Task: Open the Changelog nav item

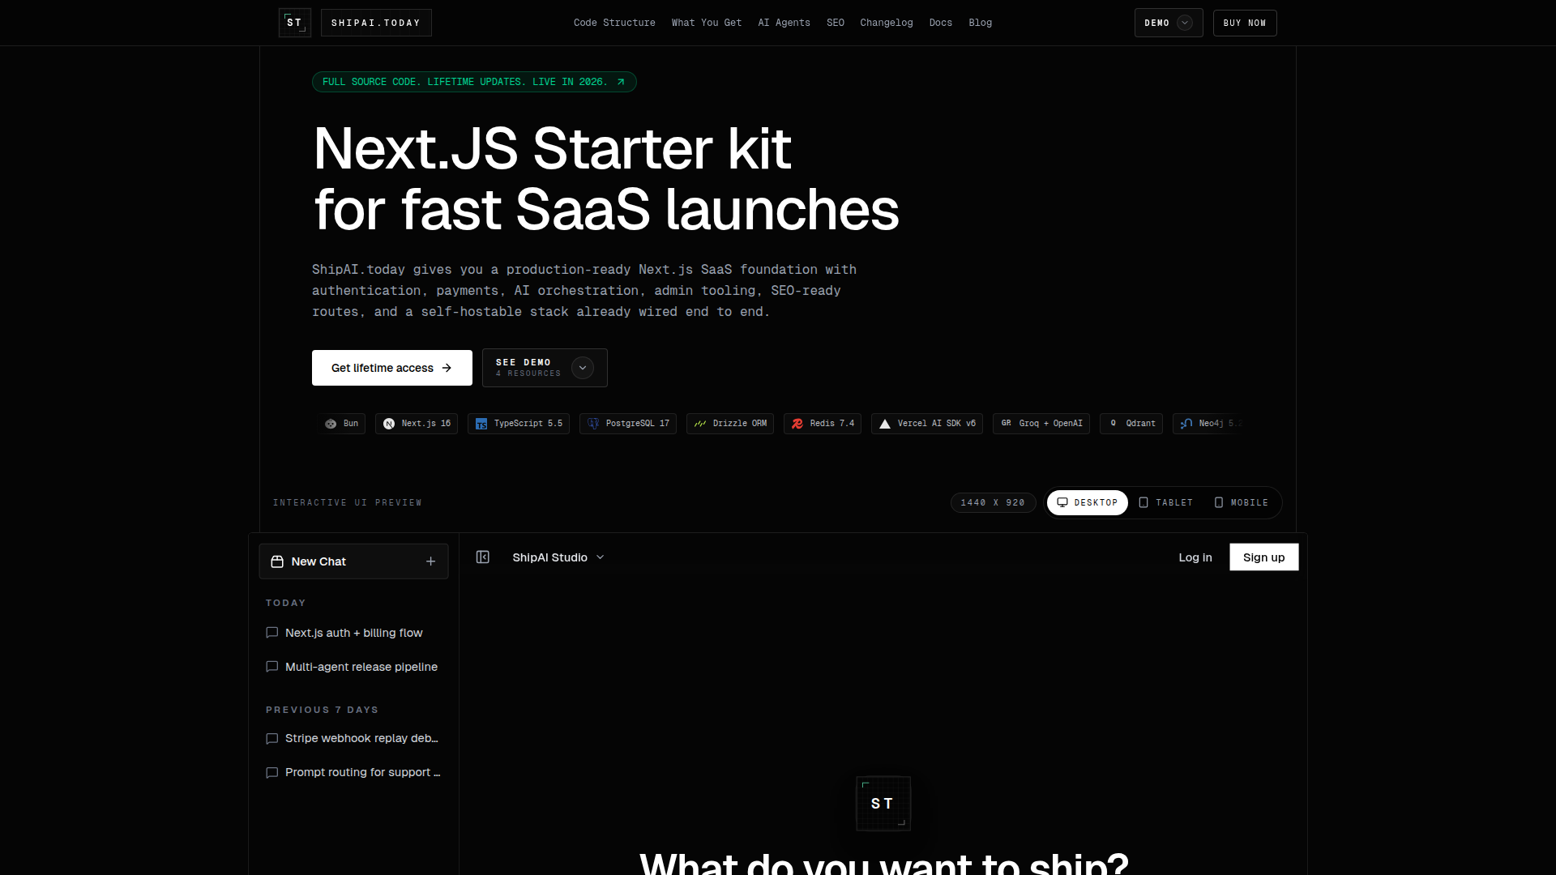Action: [886, 23]
